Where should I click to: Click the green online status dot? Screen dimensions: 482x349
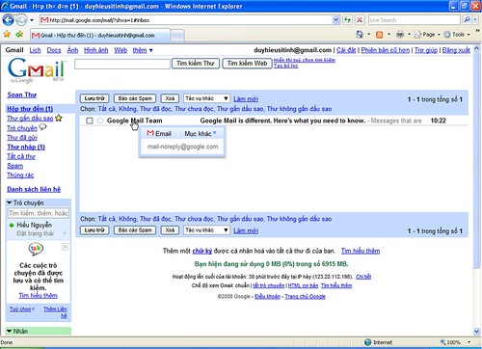coord(12,225)
